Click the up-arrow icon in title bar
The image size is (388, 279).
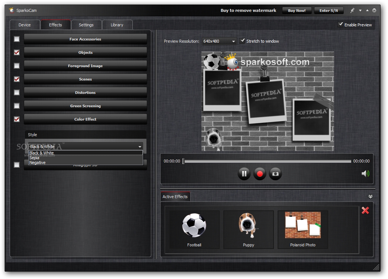[367, 10]
